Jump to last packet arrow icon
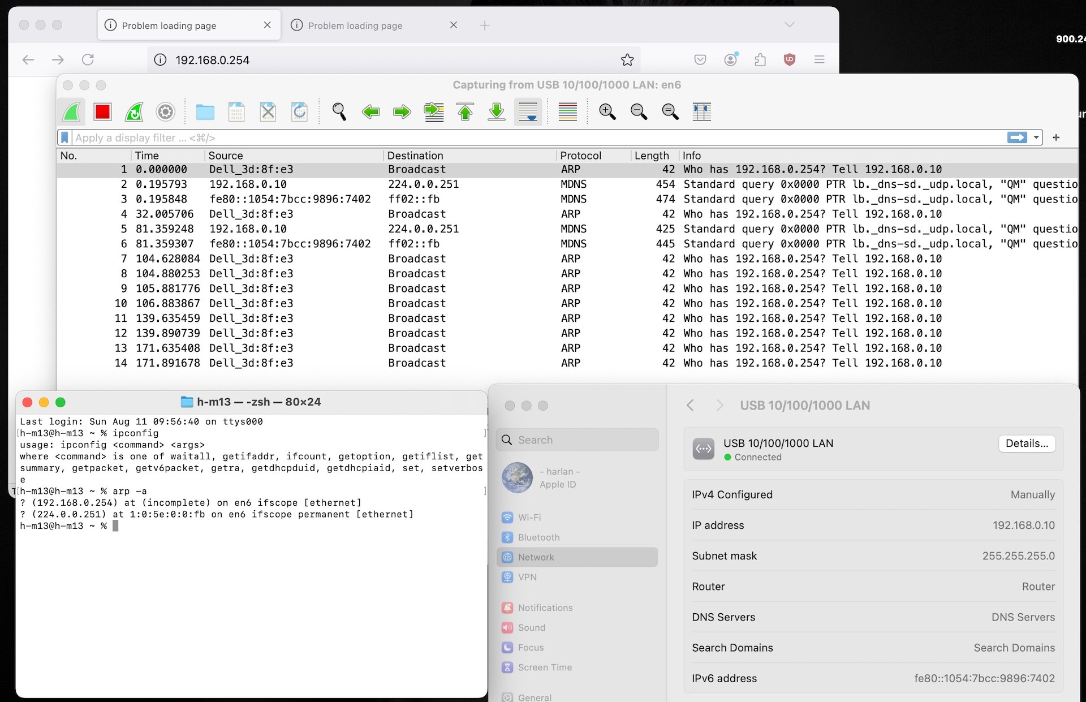The height and width of the screenshot is (702, 1086). [x=497, y=112]
